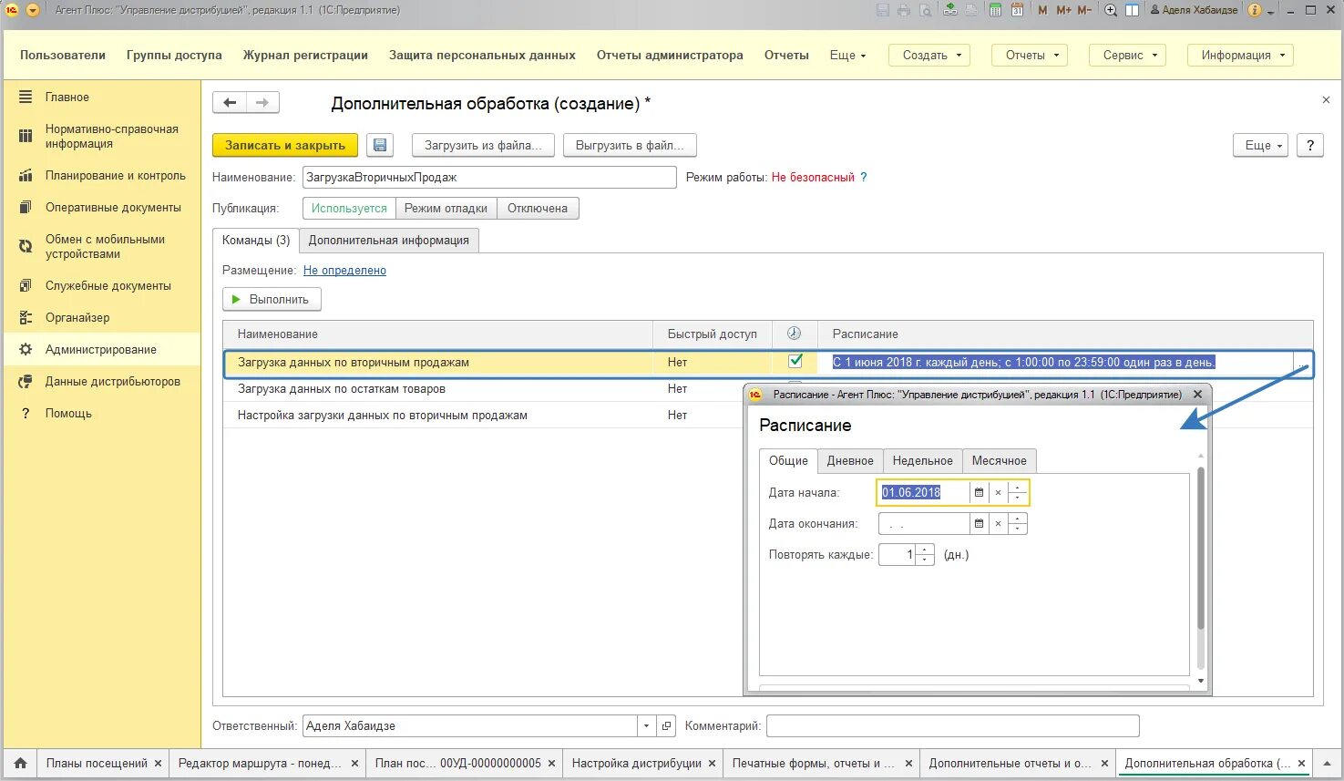Click Записать и закрыть button
The width and height of the screenshot is (1344, 781).
[x=285, y=145]
